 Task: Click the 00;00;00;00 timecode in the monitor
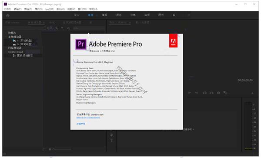(x=245, y=80)
